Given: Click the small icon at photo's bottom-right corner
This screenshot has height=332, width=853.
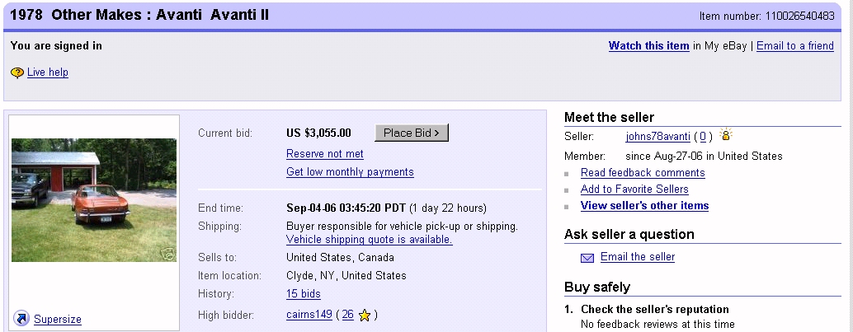Looking at the screenshot, I should [168, 255].
